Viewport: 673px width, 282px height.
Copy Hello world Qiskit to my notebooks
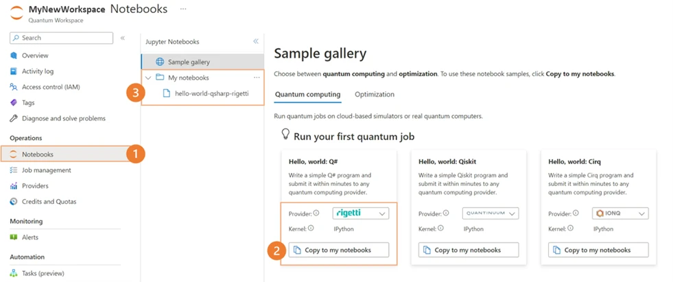pos(469,250)
